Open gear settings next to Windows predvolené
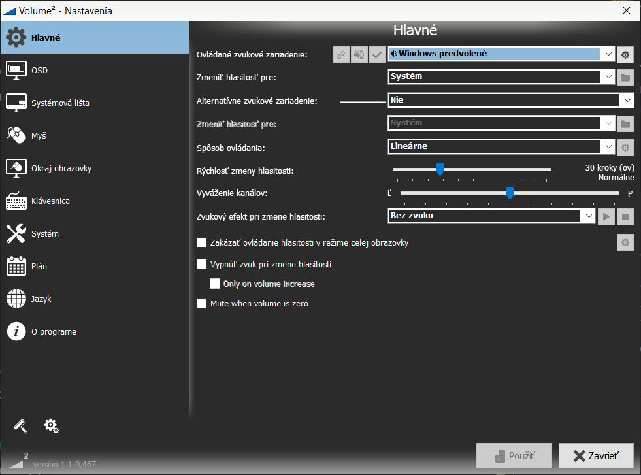 click(x=625, y=55)
